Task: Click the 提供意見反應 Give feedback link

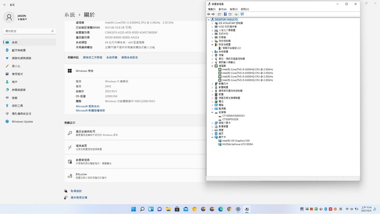Action: coord(79,198)
